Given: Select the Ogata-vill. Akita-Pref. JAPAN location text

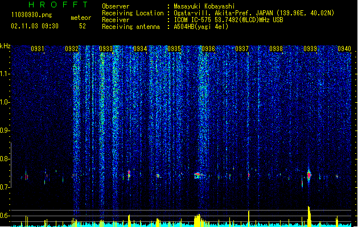Looking at the screenshot, I should 254,13.
